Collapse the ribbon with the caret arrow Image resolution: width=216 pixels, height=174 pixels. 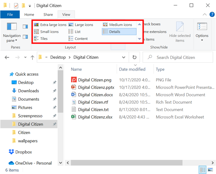pos(205,14)
